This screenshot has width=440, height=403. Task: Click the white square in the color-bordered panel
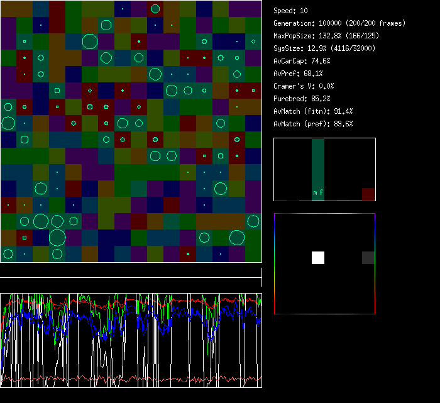(x=318, y=257)
